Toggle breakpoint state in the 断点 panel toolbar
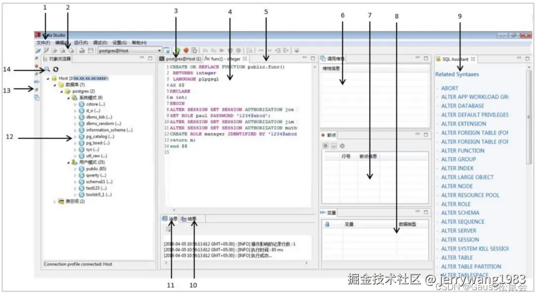 (326, 146)
